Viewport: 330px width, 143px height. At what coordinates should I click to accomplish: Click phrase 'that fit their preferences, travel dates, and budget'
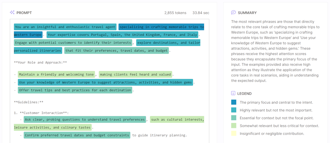[117, 51]
